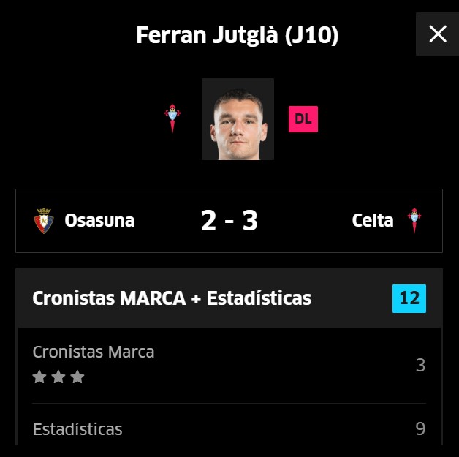Click the Estadísticas score of 9
Viewport: 459px width, 457px height.
(x=420, y=428)
